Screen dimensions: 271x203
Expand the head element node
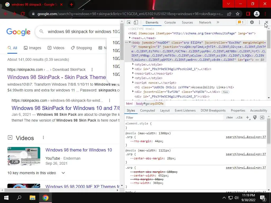pyautogui.click(x=130, y=38)
